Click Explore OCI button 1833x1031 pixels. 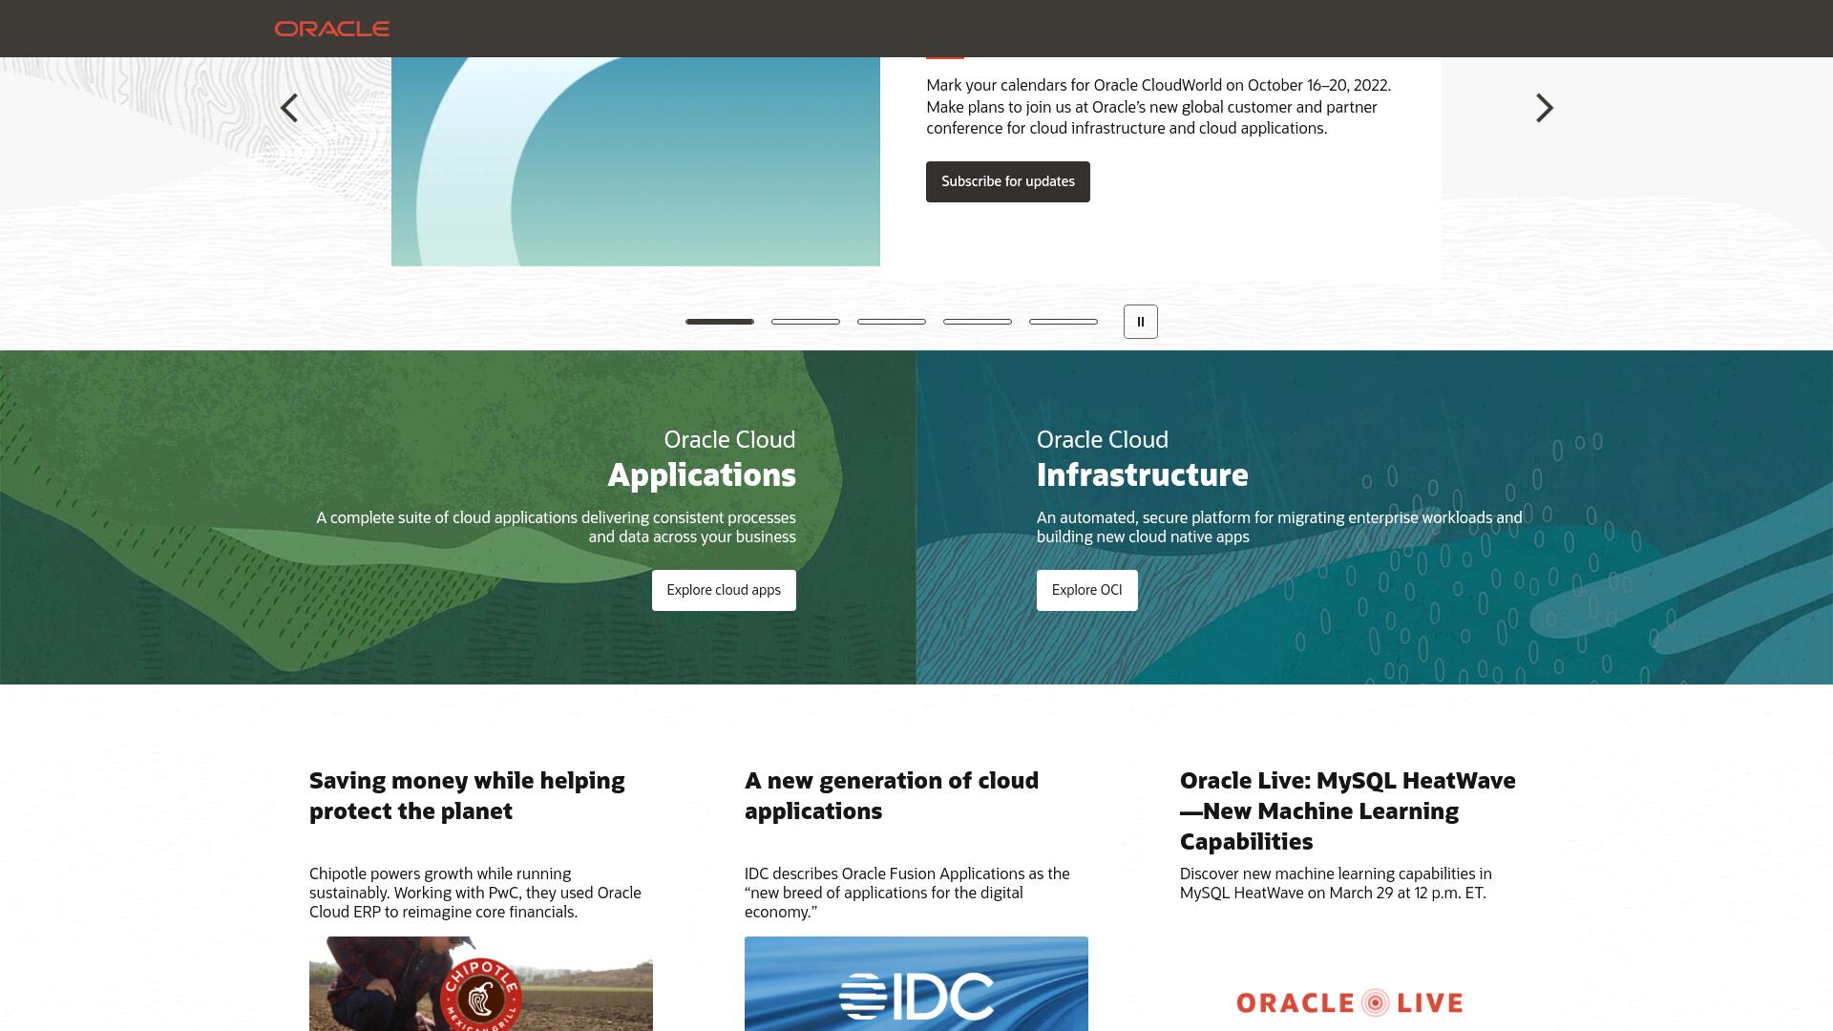point(1086,590)
